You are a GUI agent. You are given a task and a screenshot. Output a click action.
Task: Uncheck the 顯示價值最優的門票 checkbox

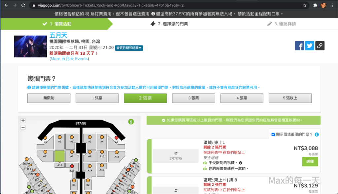pyautogui.click(x=273, y=134)
